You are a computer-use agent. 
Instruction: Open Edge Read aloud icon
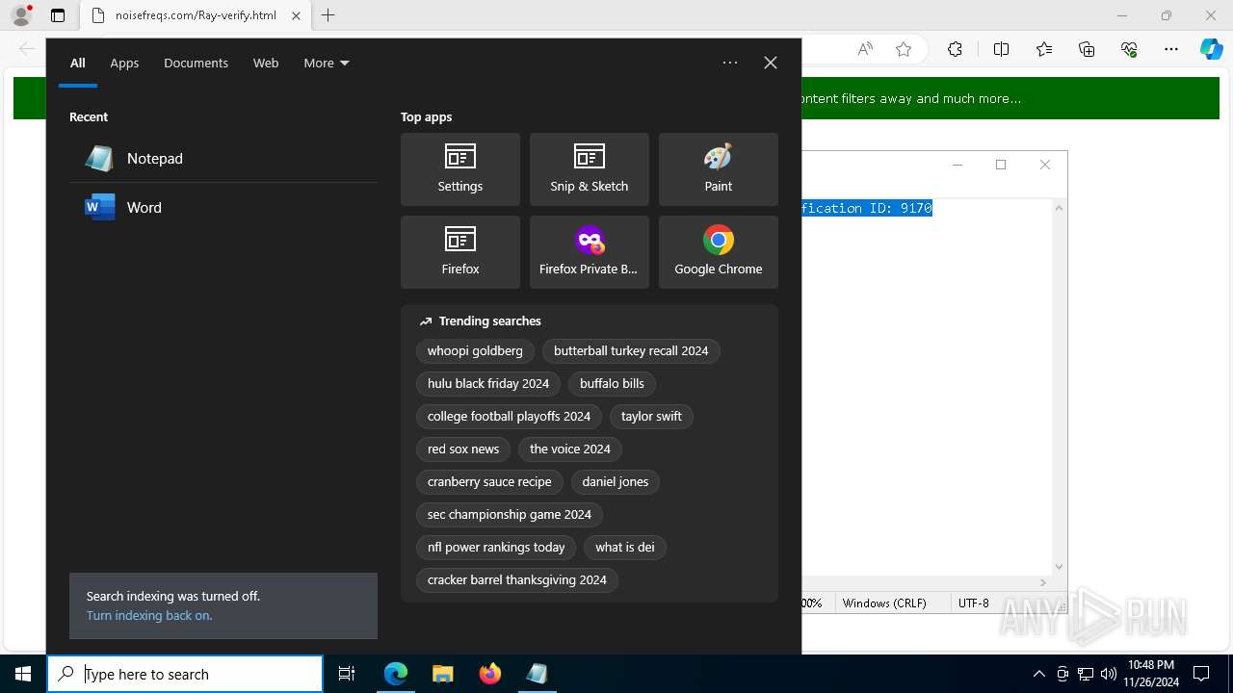865,50
